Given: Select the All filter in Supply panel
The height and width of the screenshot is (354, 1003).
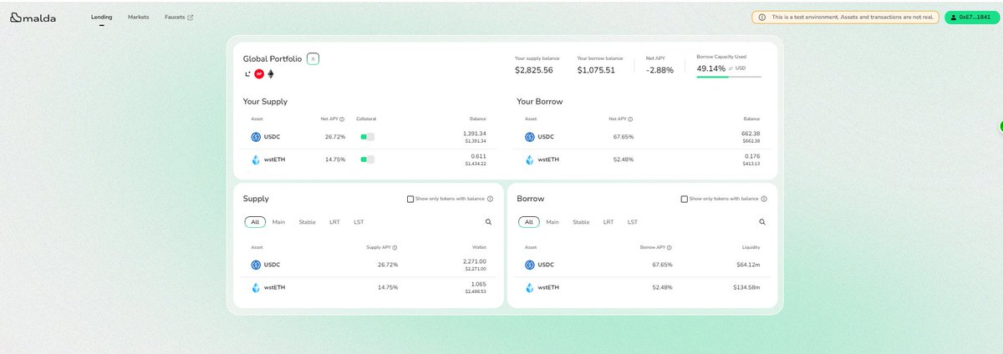Looking at the screenshot, I should point(255,222).
